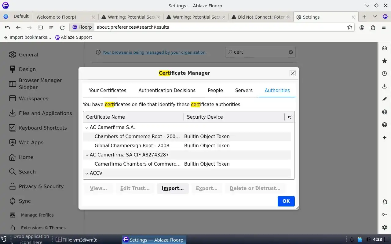Open the list-style toolbar icon next to reload
This screenshot has height=244, width=391.
click(51, 27)
